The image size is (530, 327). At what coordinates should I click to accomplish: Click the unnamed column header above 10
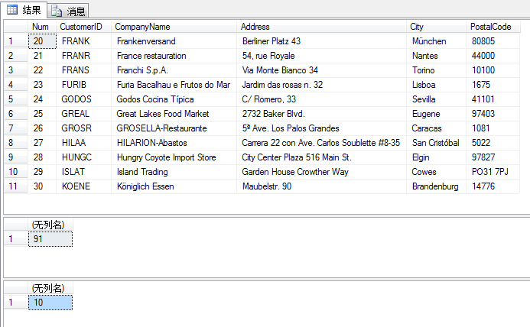50,288
